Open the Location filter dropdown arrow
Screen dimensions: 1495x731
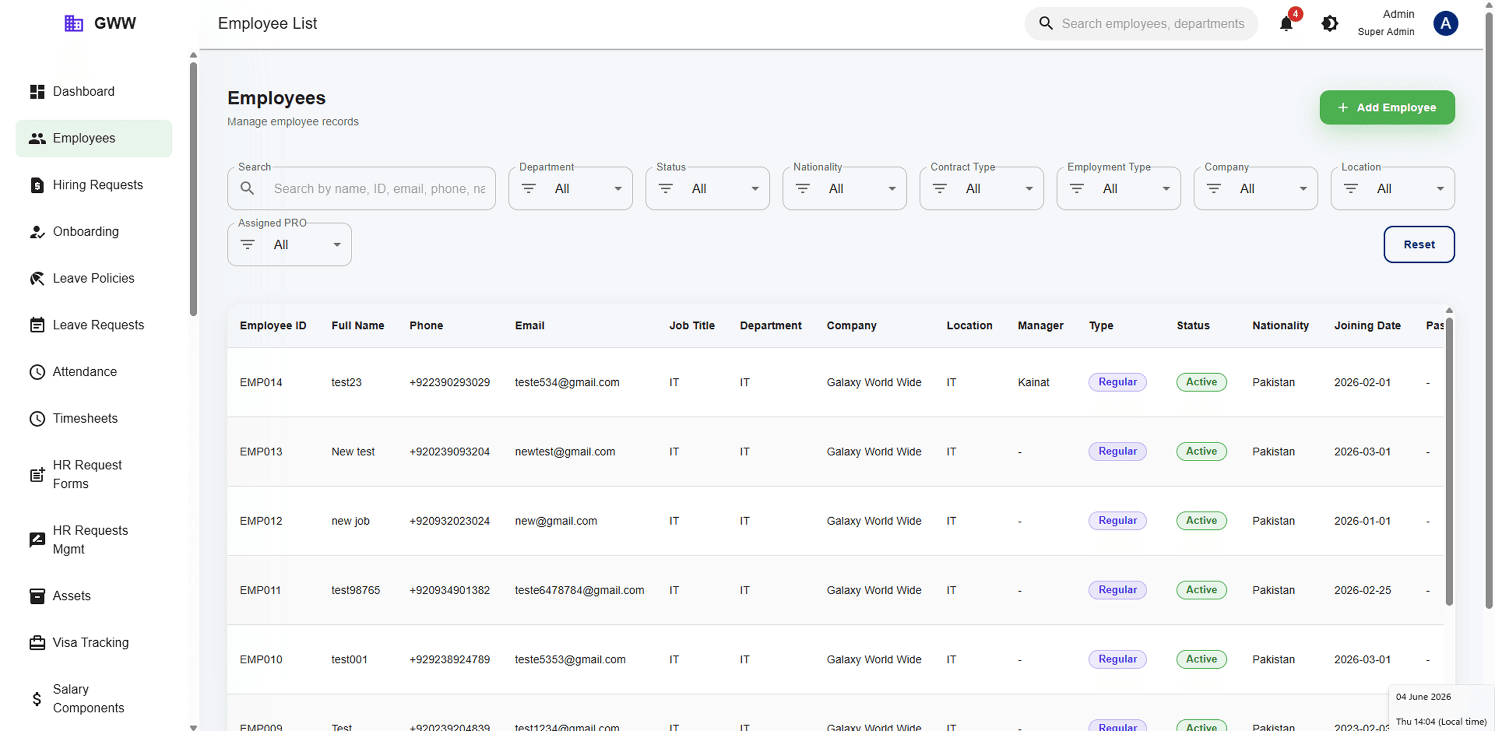click(1440, 188)
